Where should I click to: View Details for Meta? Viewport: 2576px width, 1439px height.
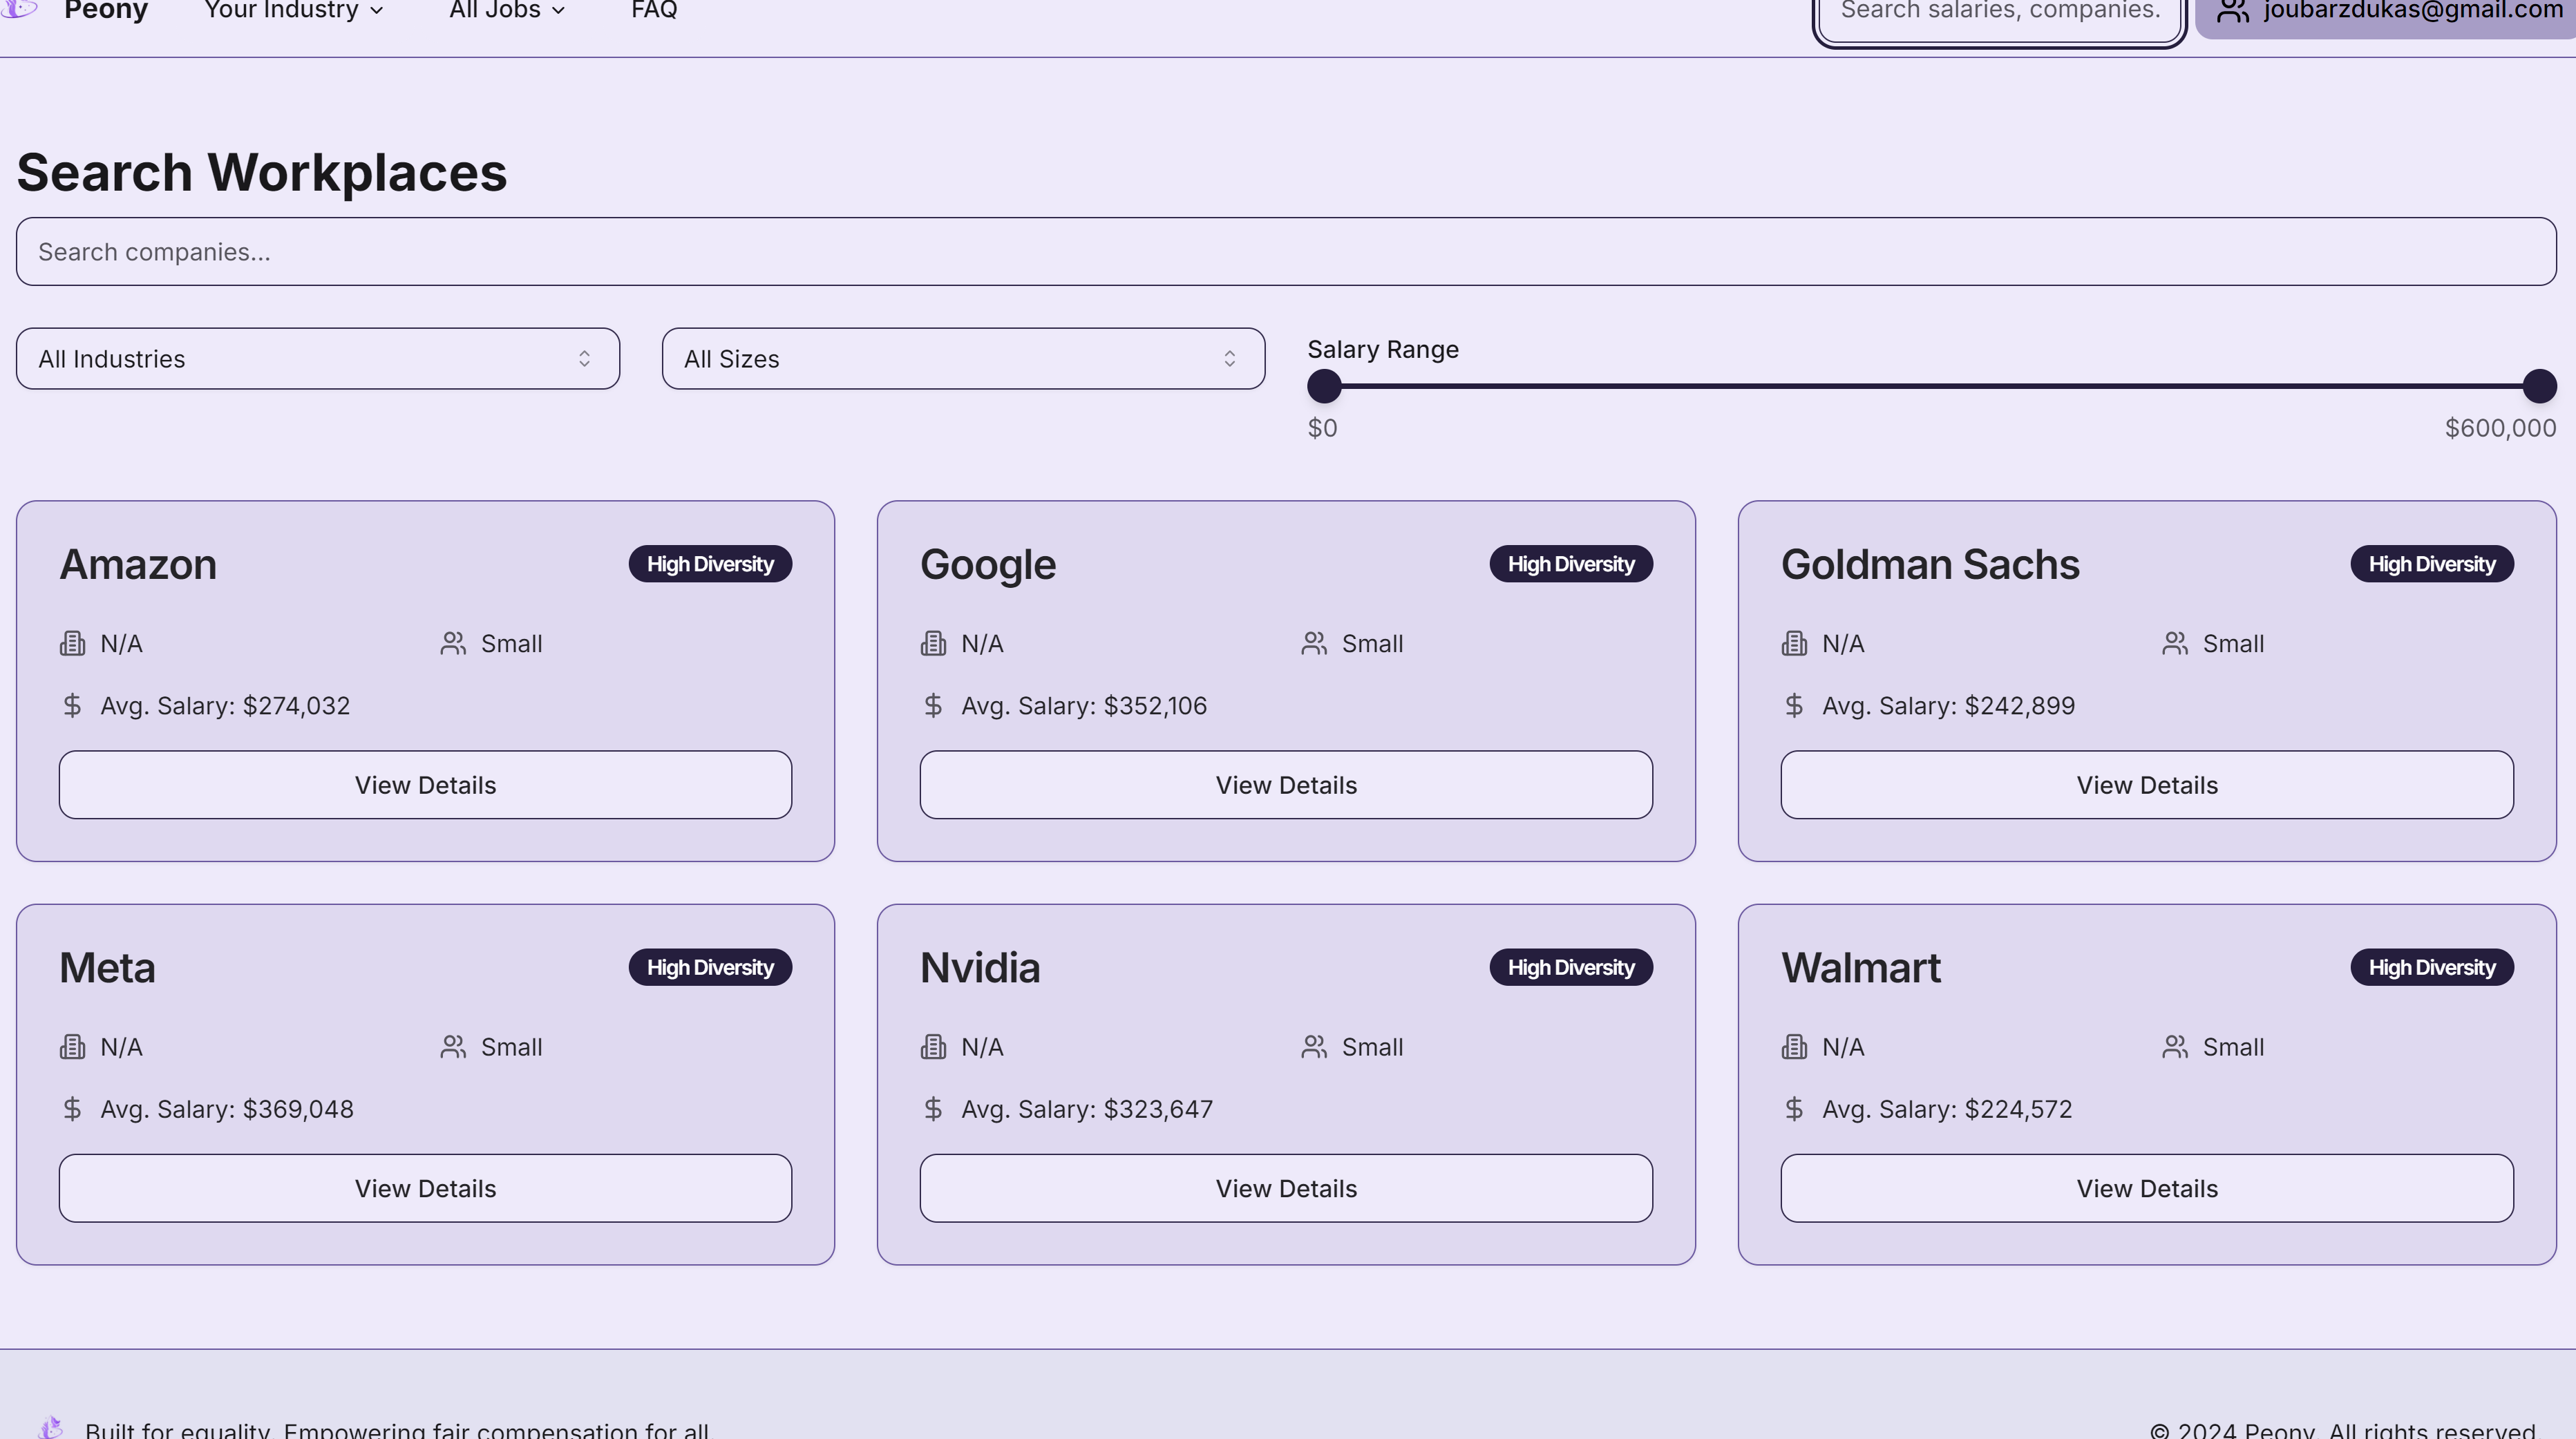pyautogui.click(x=425, y=1188)
